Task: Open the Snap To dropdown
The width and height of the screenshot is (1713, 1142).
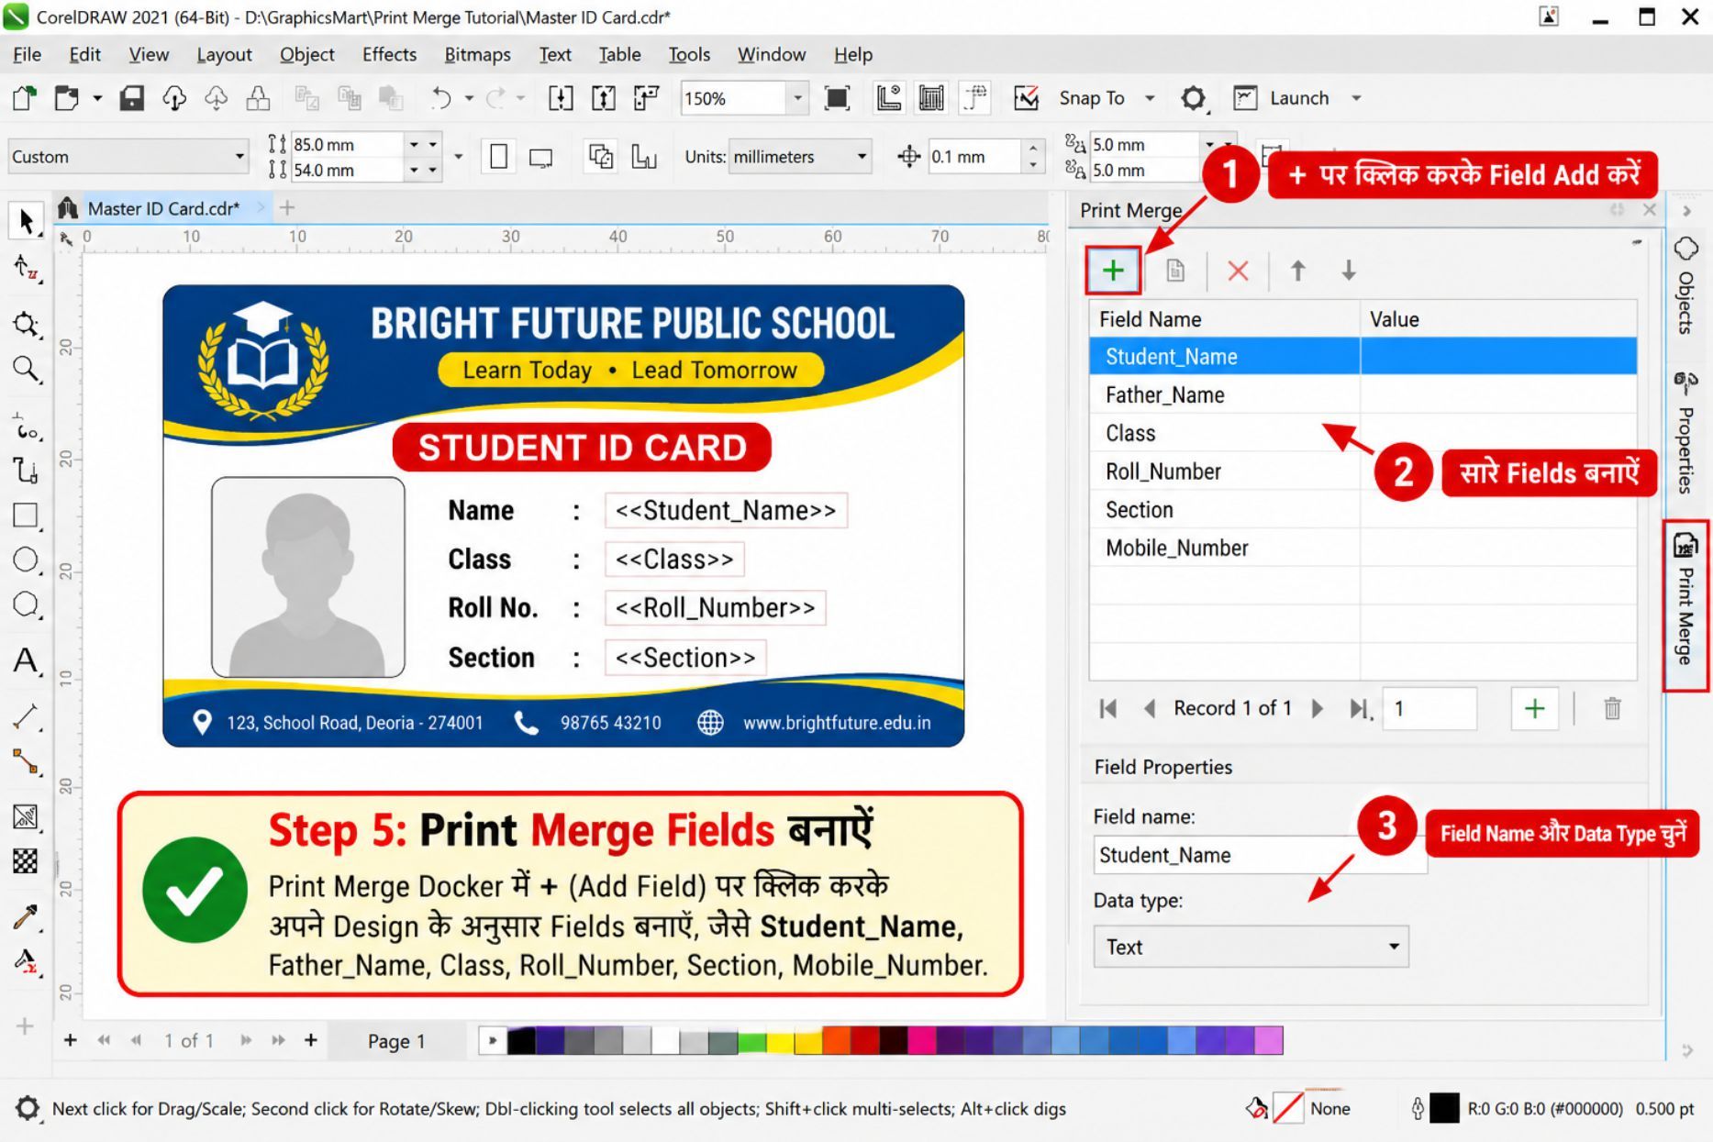Action: pyautogui.click(x=1149, y=98)
